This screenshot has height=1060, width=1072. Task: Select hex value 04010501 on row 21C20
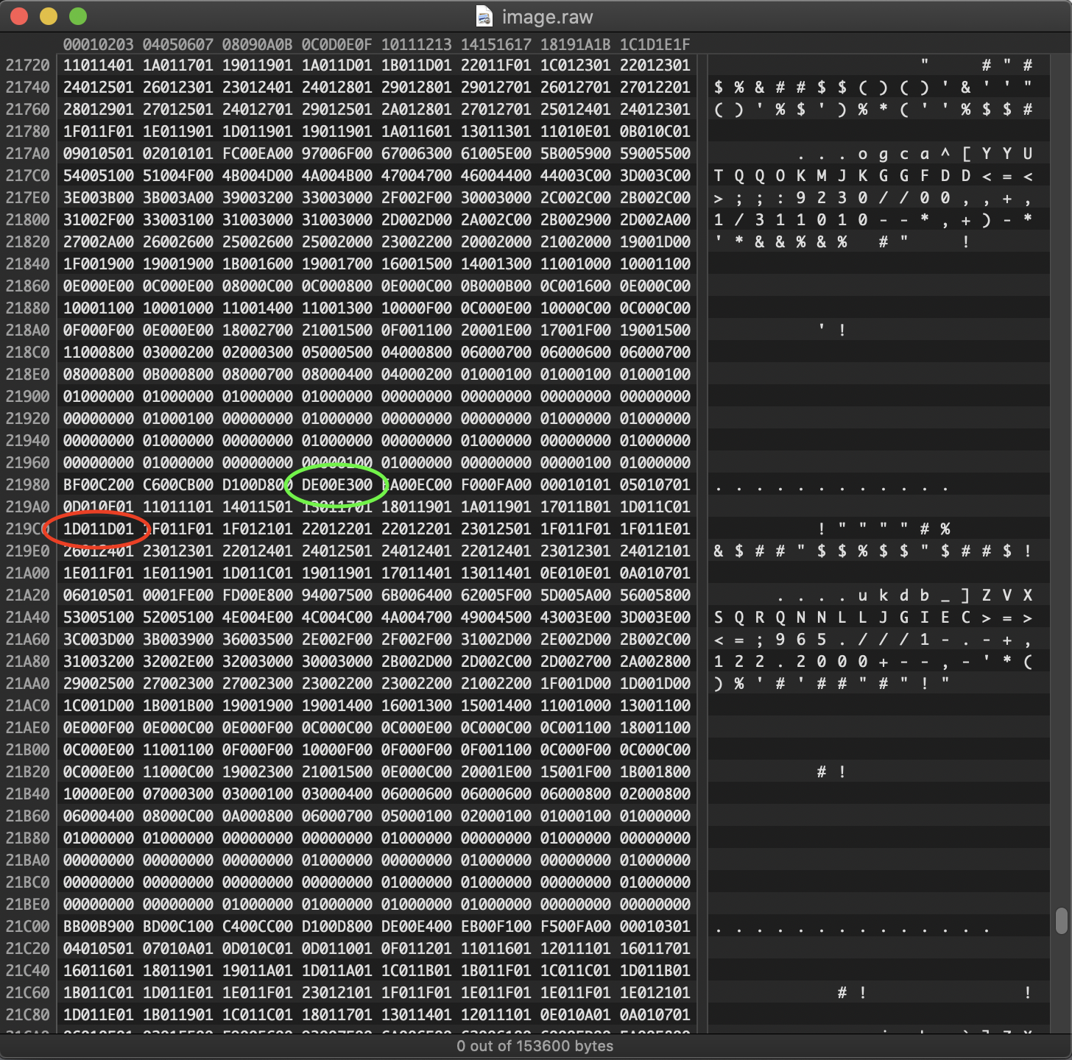tap(96, 948)
